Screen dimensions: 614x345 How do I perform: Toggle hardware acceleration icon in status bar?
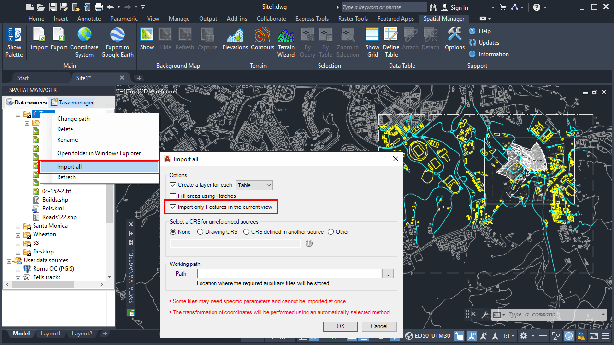(569, 336)
